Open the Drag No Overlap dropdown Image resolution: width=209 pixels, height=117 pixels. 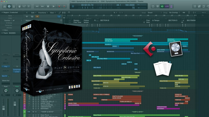click(x=175, y=12)
